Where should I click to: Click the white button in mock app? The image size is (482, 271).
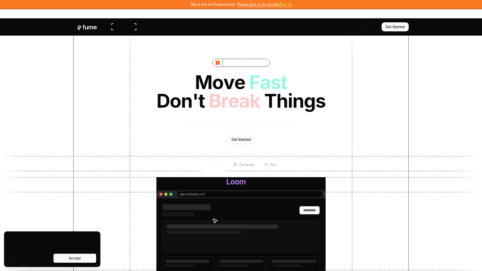coord(309,210)
